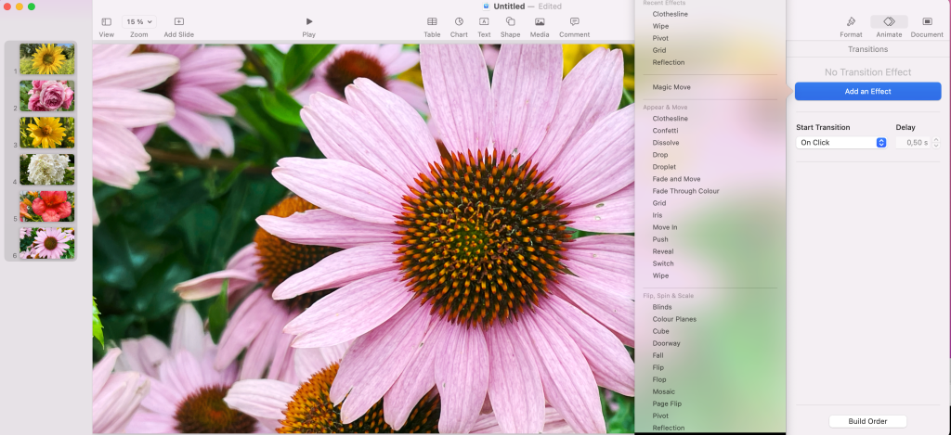
Task: Start the slideshow with Play
Action: [x=308, y=22]
